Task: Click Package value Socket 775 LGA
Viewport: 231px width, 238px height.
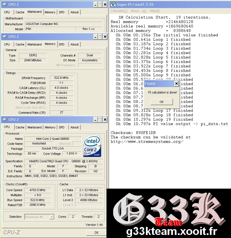Action: point(53,148)
